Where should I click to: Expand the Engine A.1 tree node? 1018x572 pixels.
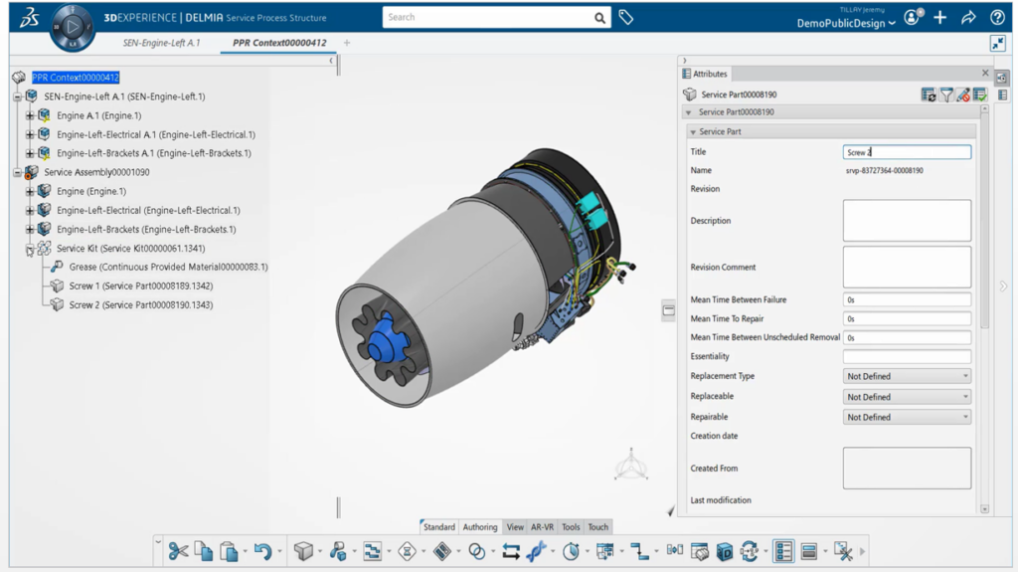tap(30, 115)
